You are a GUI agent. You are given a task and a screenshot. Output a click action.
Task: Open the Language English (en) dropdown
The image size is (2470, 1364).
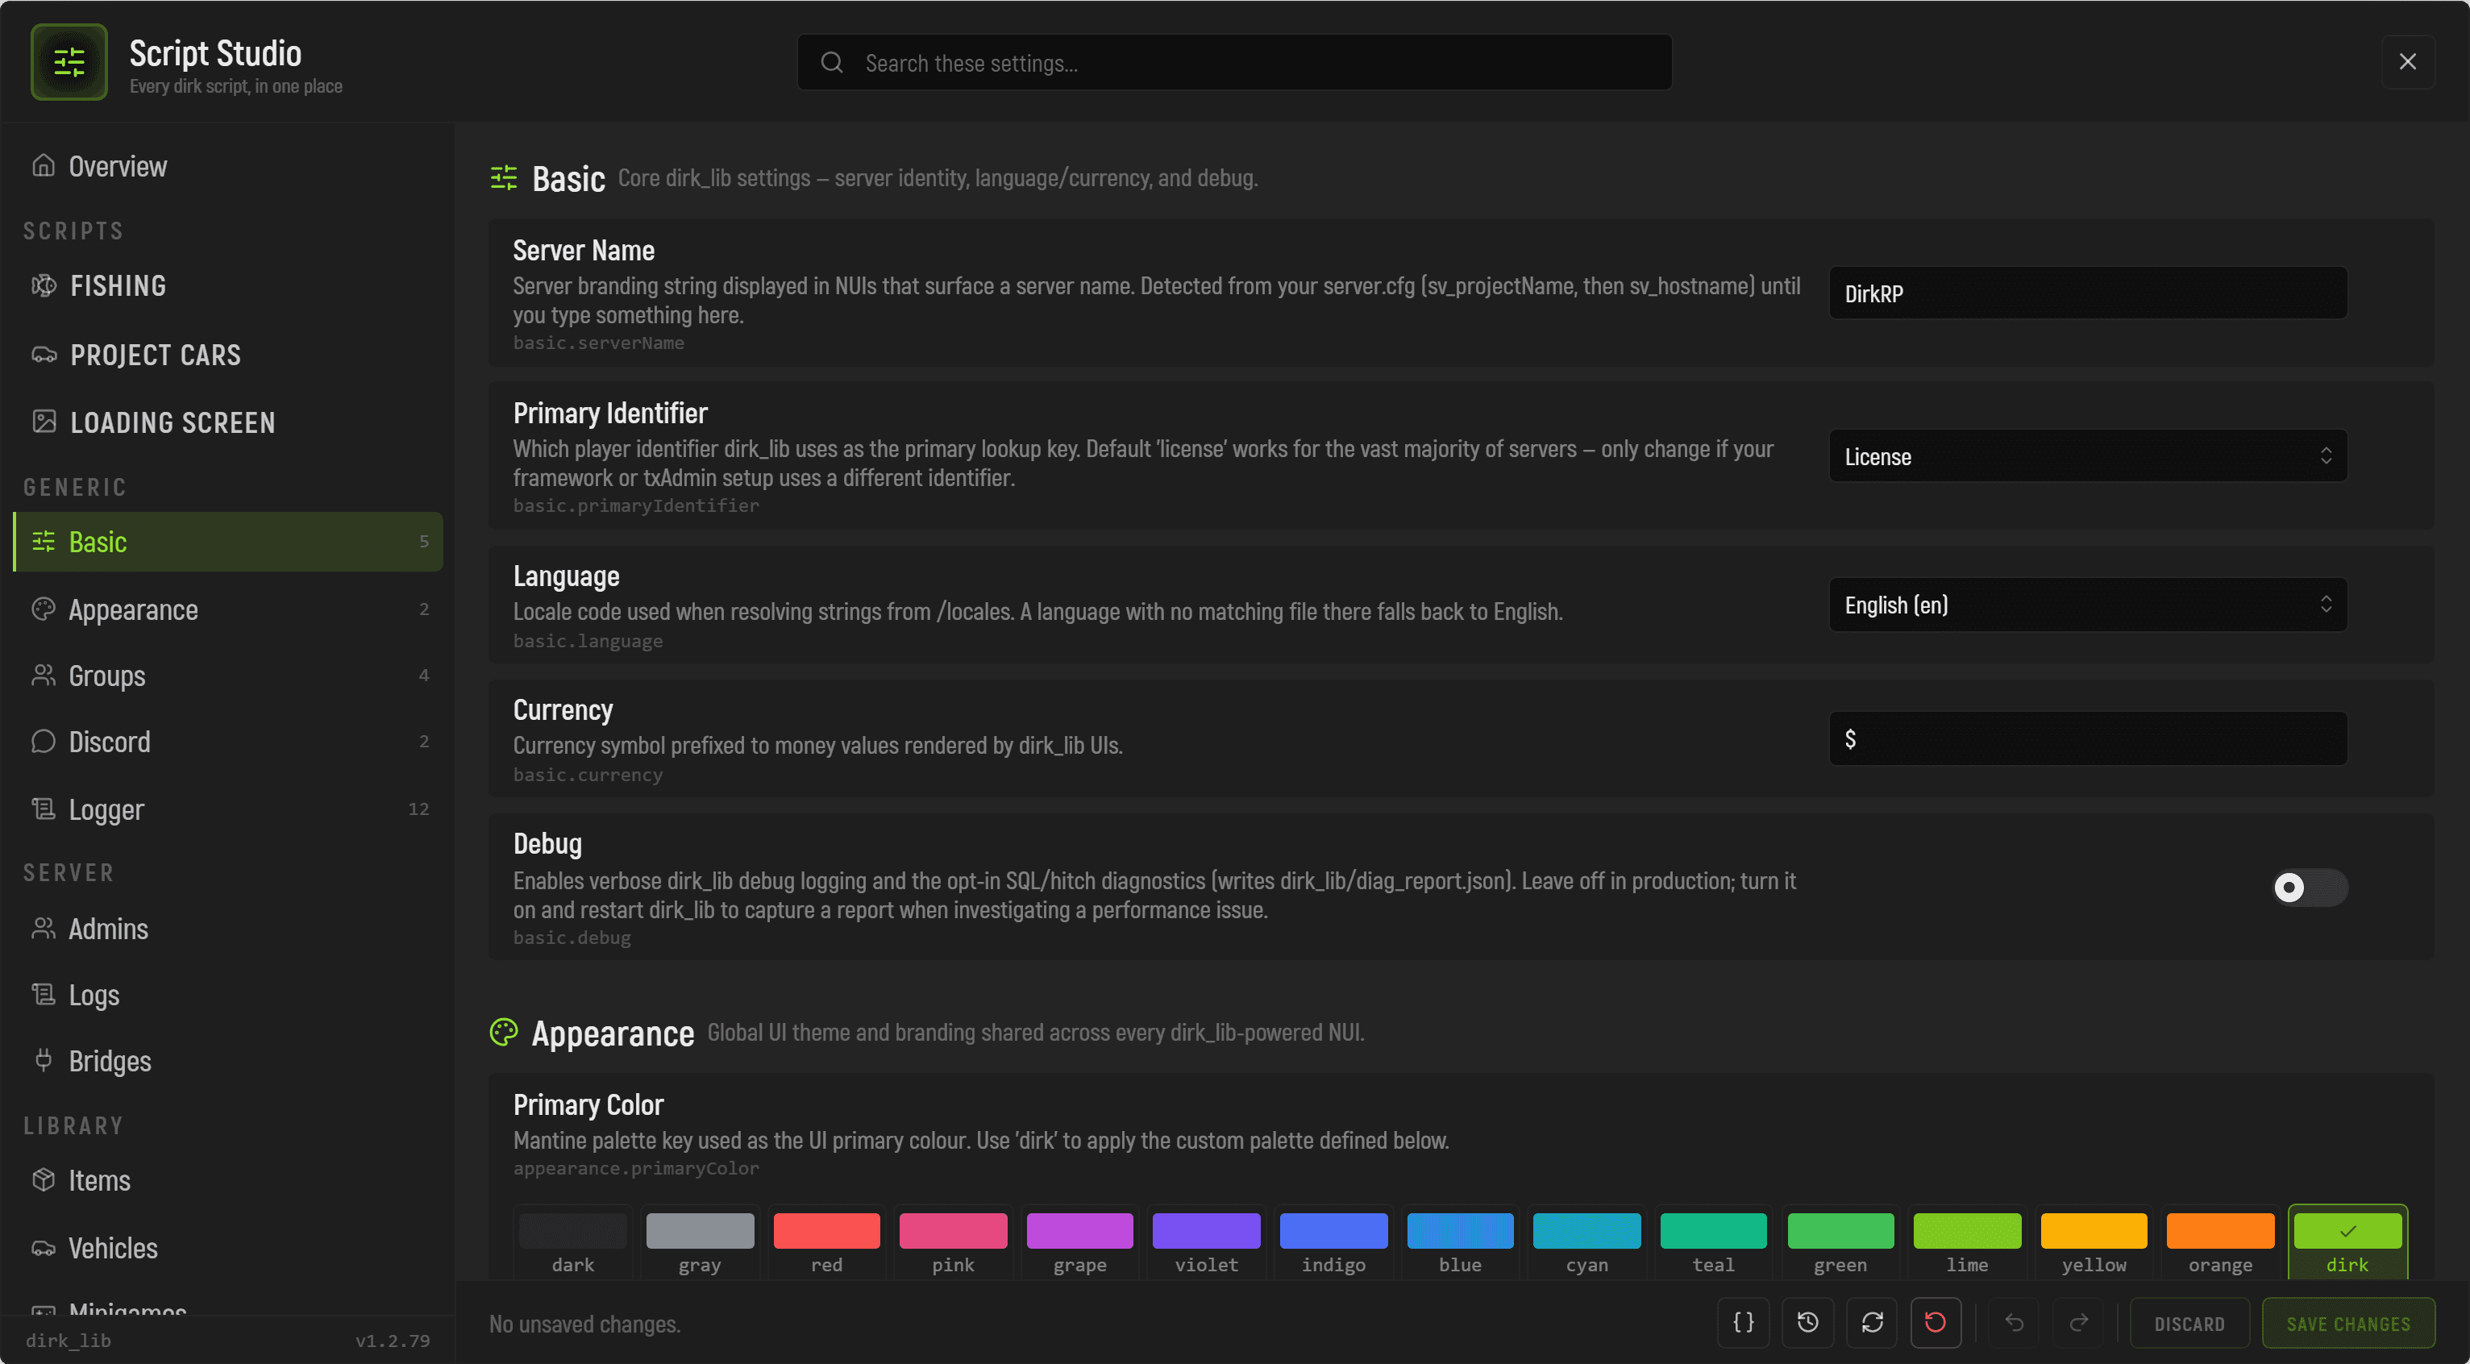point(2087,605)
